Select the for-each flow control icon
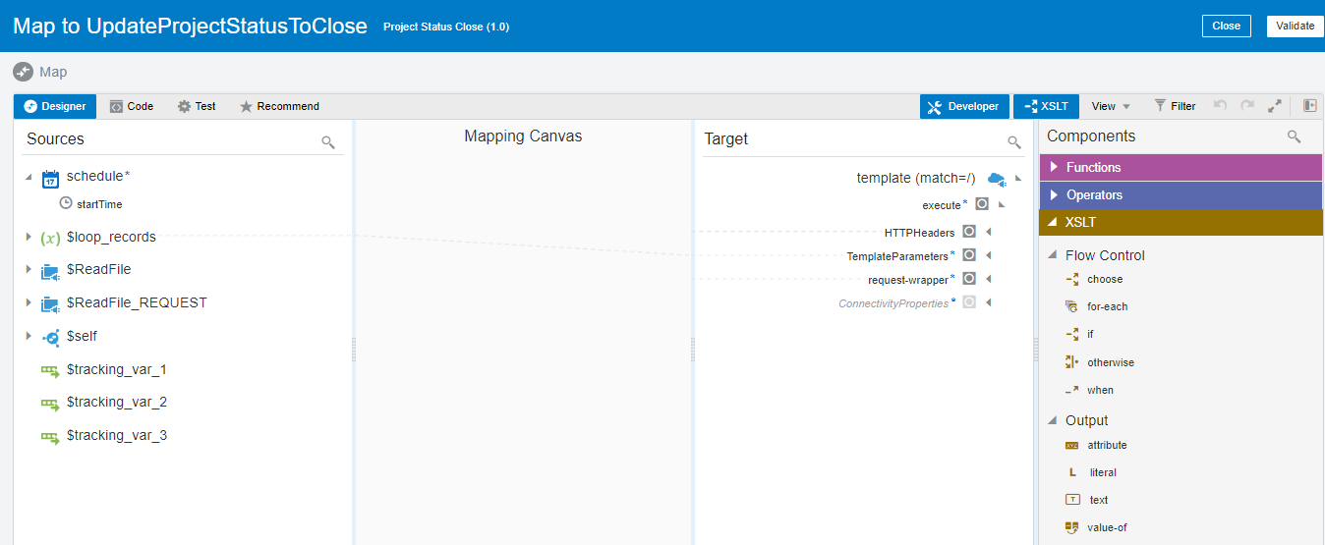The width and height of the screenshot is (1325, 545). (x=1072, y=306)
